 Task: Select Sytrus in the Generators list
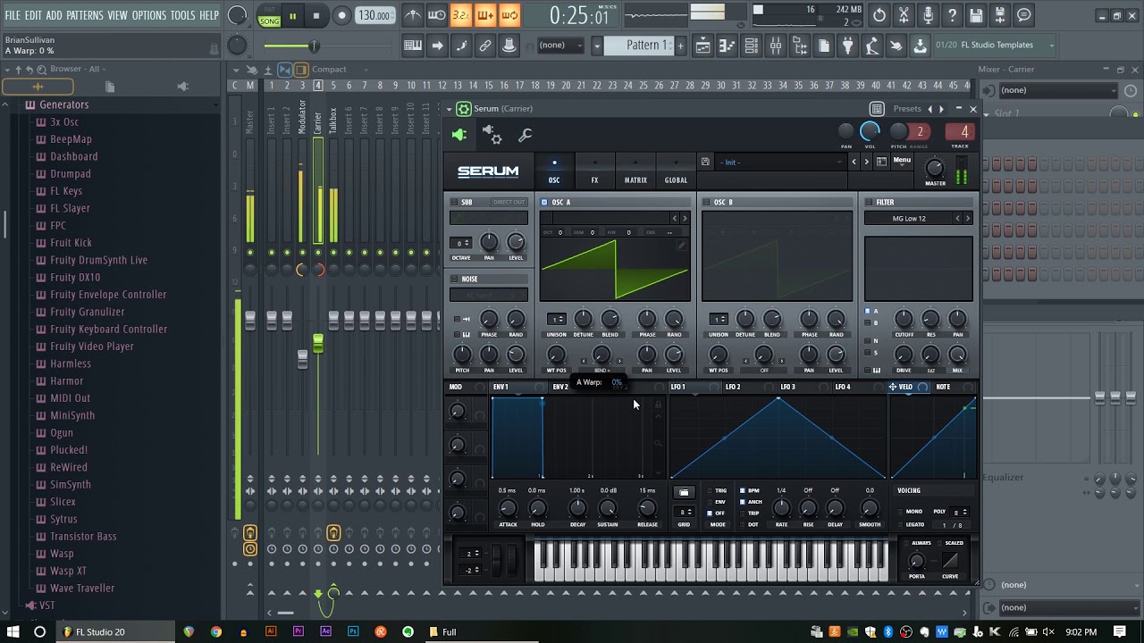63,519
